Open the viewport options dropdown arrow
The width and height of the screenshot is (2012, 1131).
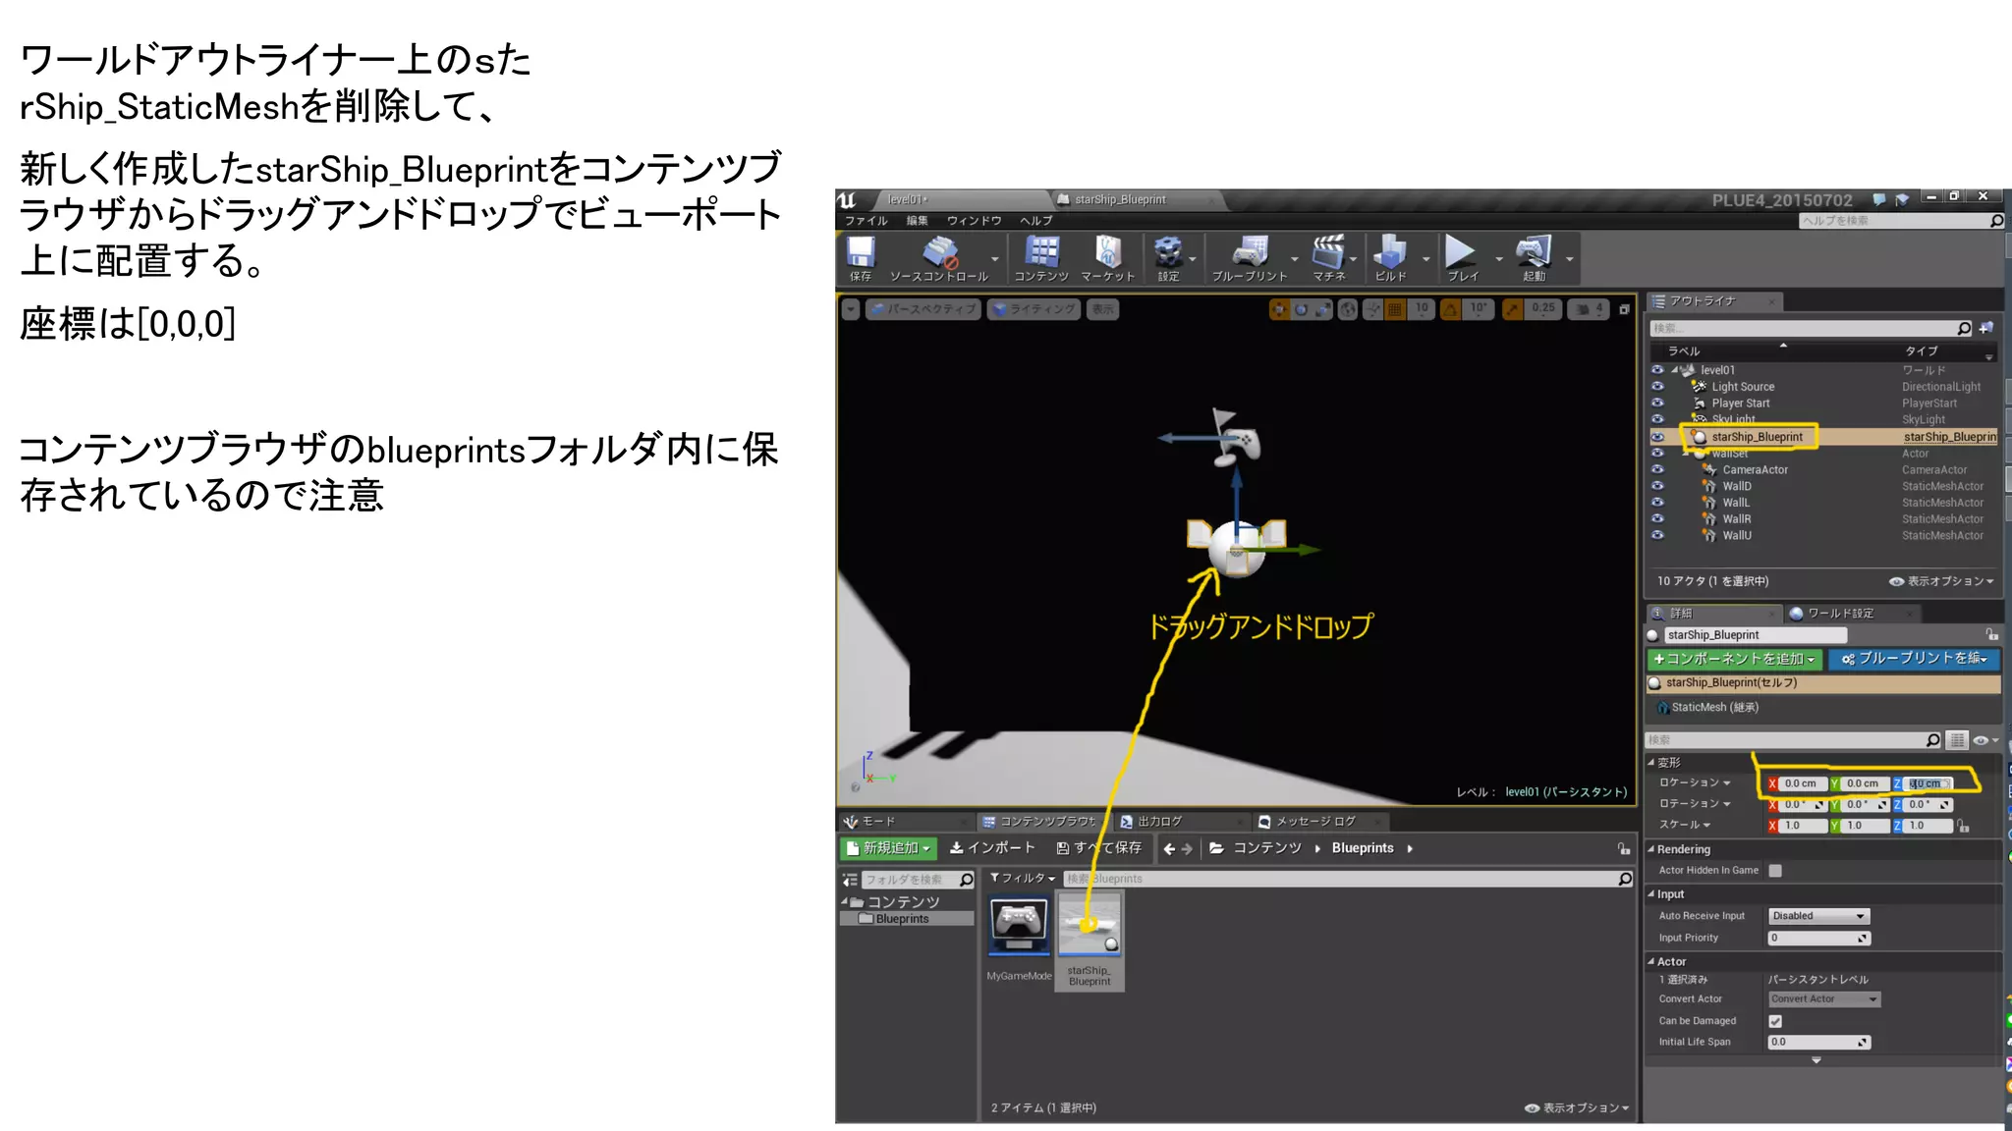(x=851, y=309)
